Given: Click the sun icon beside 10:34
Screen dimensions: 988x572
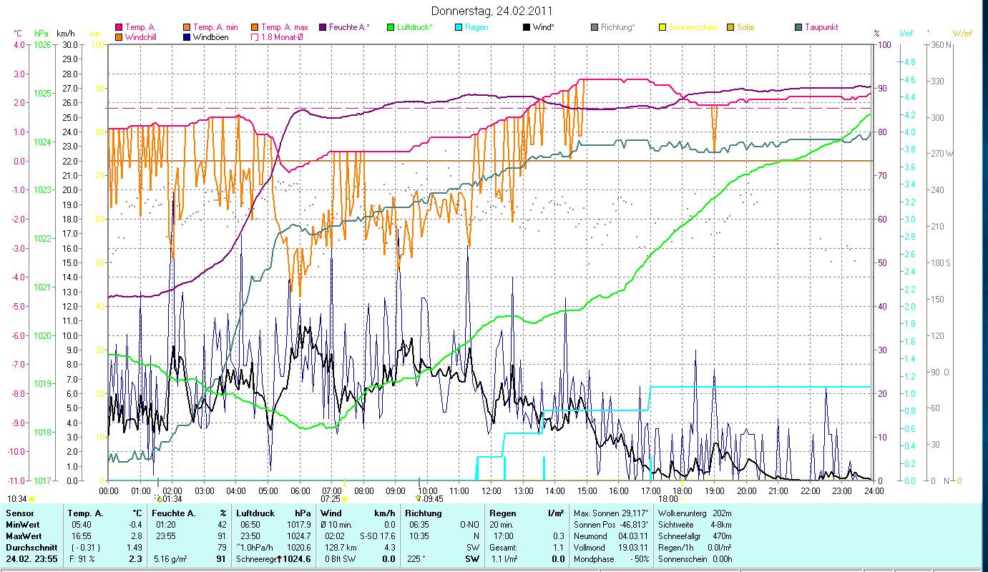Looking at the screenshot, I should pos(32,499).
